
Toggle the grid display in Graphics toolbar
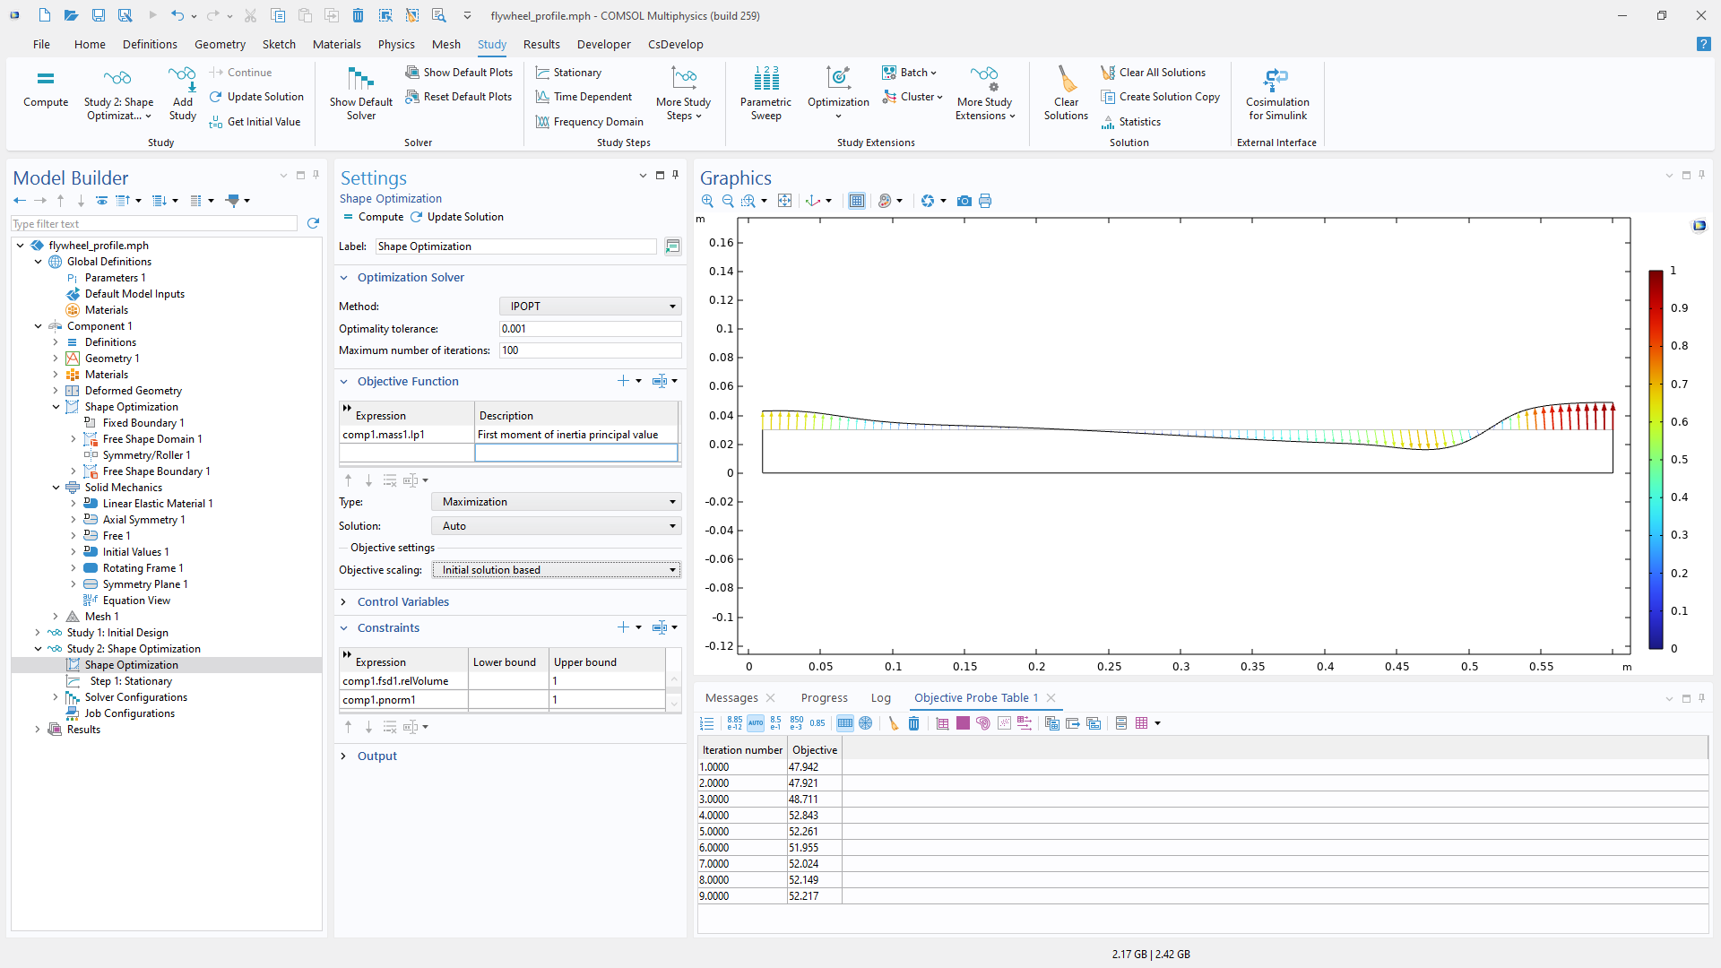click(x=856, y=201)
